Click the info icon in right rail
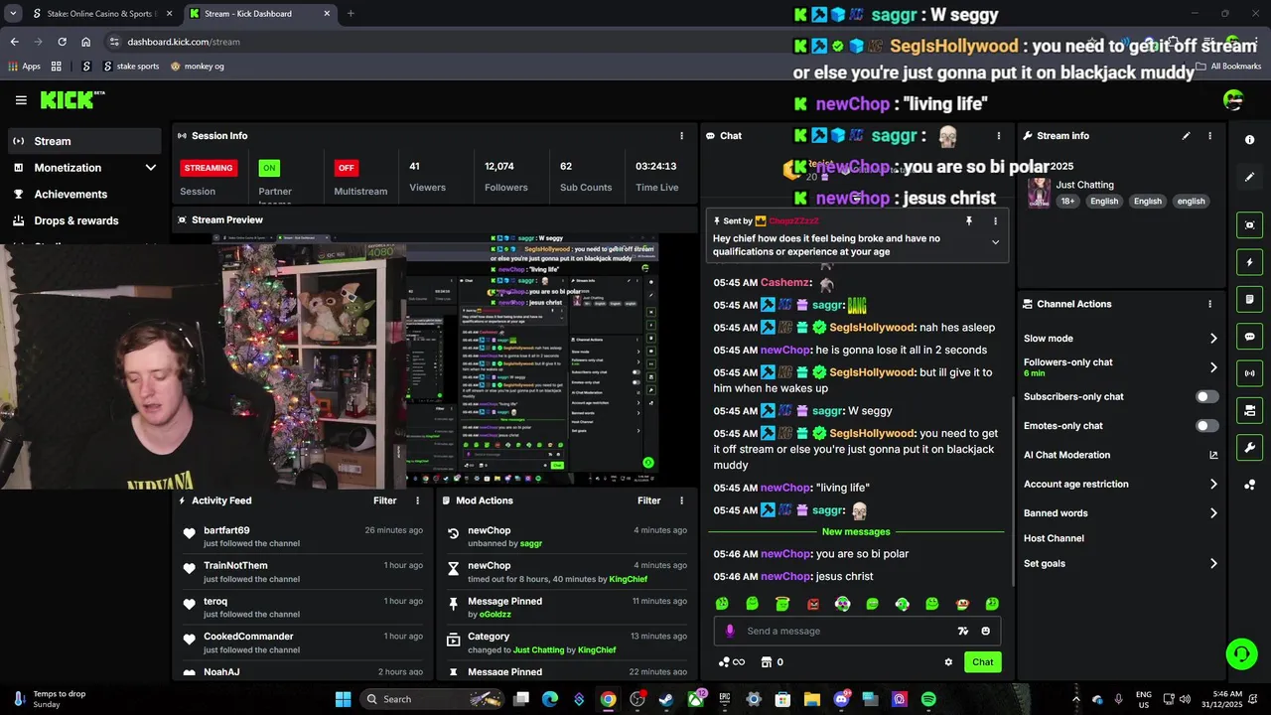1271x715 pixels. tap(1249, 140)
